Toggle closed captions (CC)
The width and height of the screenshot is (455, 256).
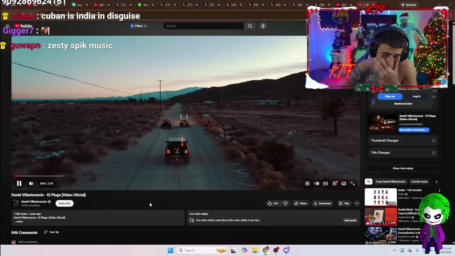pyautogui.click(x=325, y=183)
